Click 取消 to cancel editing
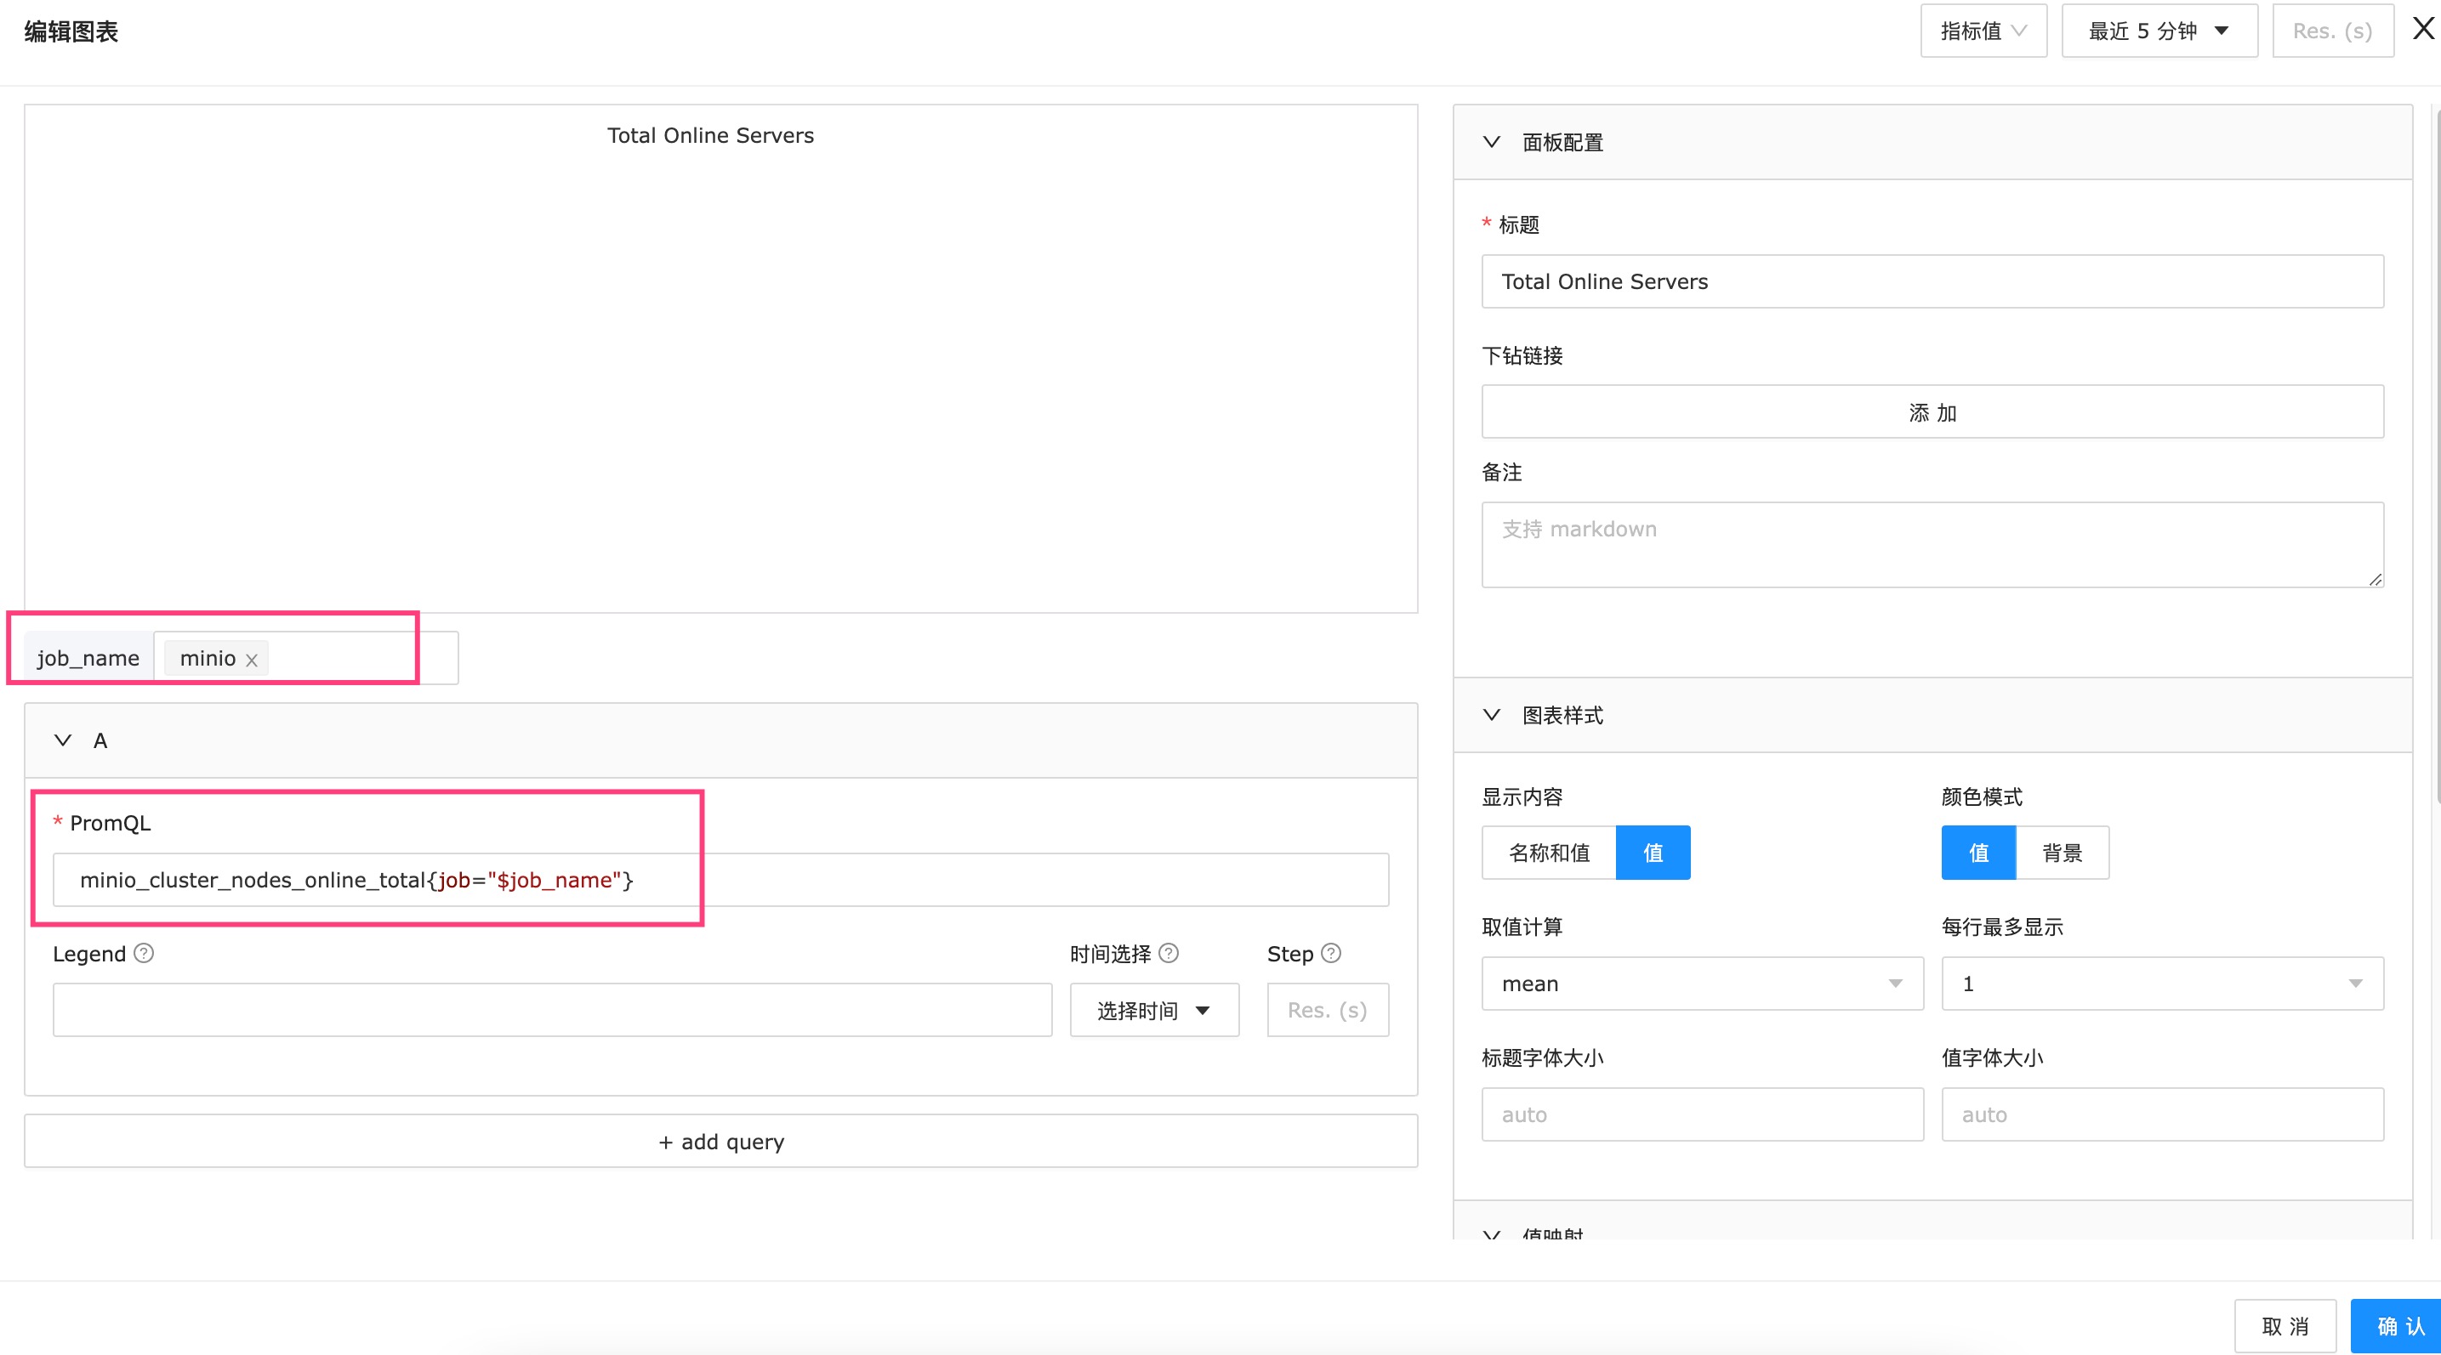Image resolution: width=2441 pixels, height=1355 pixels. (2285, 1327)
